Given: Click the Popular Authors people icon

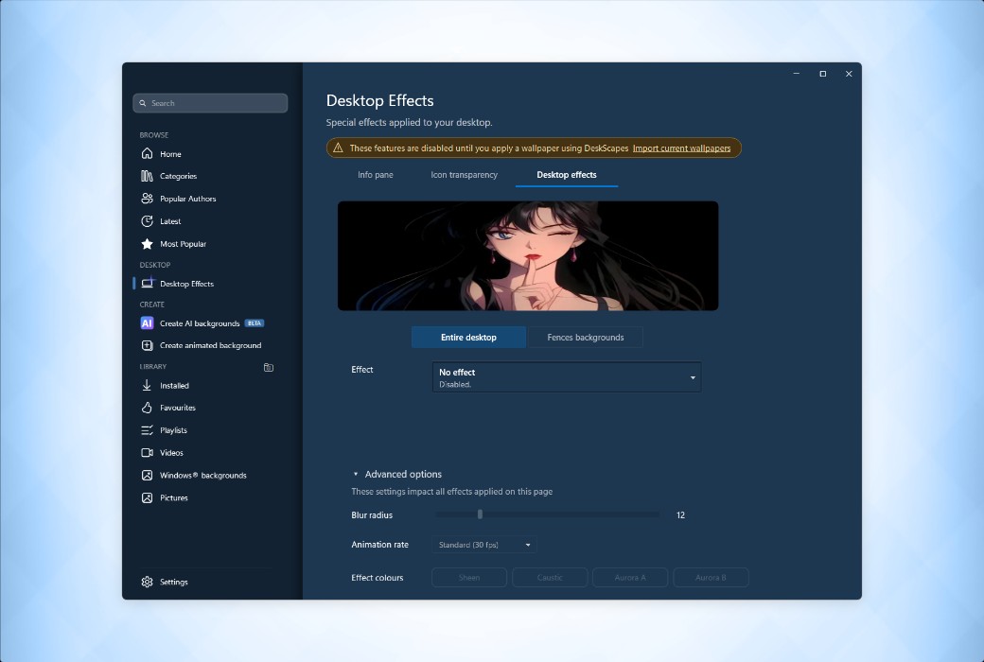Looking at the screenshot, I should [x=147, y=199].
